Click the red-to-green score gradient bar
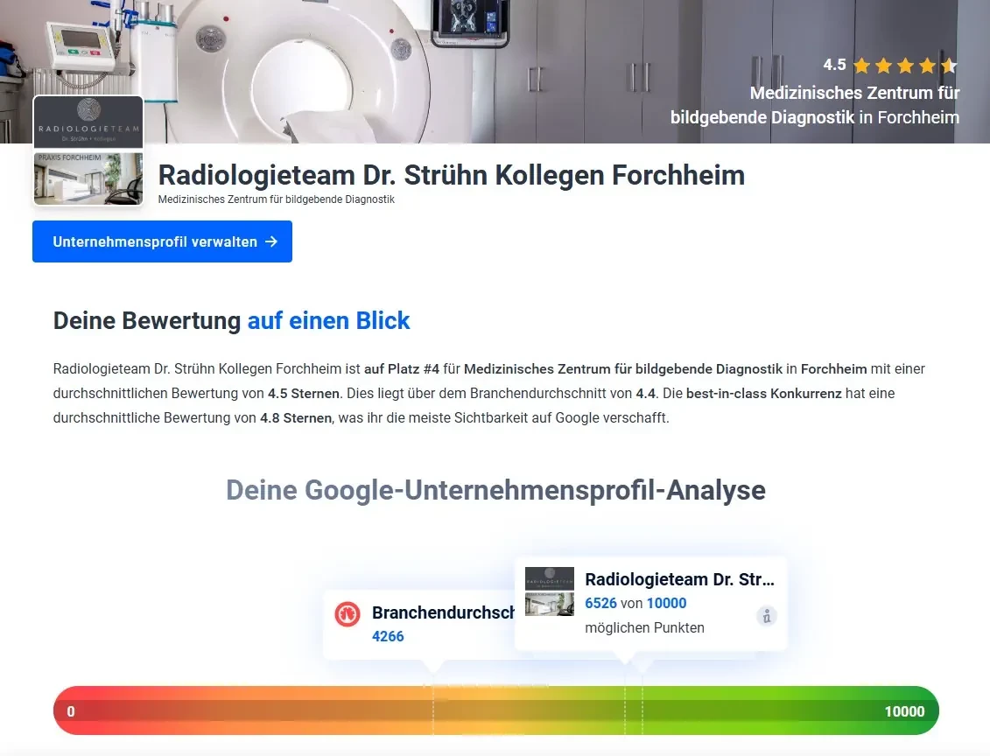 (x=263, y=710)
